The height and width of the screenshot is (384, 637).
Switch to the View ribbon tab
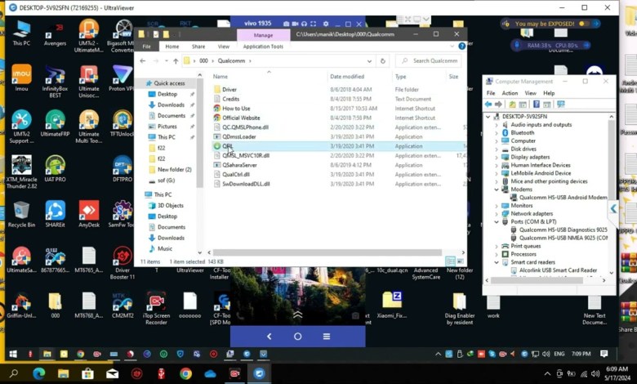pyautogui.click(x=223, y=47)
